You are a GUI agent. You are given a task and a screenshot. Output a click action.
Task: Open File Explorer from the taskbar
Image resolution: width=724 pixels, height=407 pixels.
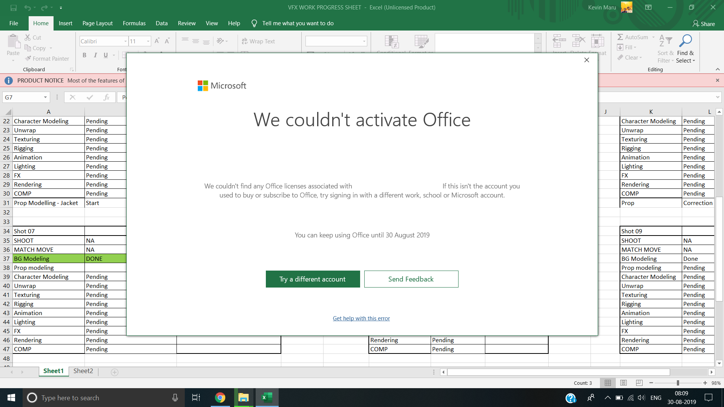point(244,398)
